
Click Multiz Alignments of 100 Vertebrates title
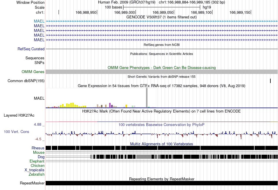click(x=162, y=144)
